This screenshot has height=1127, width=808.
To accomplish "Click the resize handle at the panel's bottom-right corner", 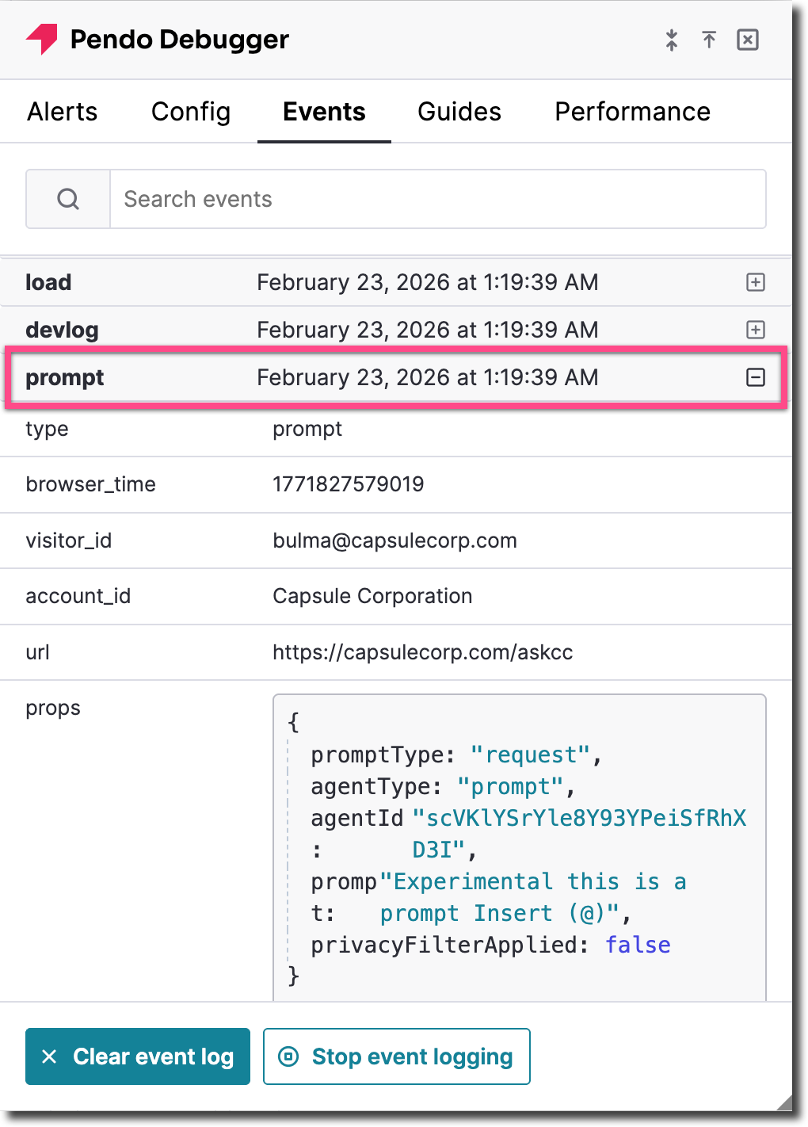I will (784, 1103).
